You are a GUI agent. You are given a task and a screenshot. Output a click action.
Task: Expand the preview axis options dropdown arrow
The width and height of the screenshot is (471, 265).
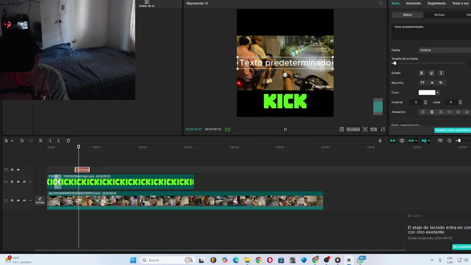tap(429, 141)
